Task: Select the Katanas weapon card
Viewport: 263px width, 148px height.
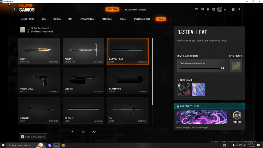Action: tap(39, 110)
